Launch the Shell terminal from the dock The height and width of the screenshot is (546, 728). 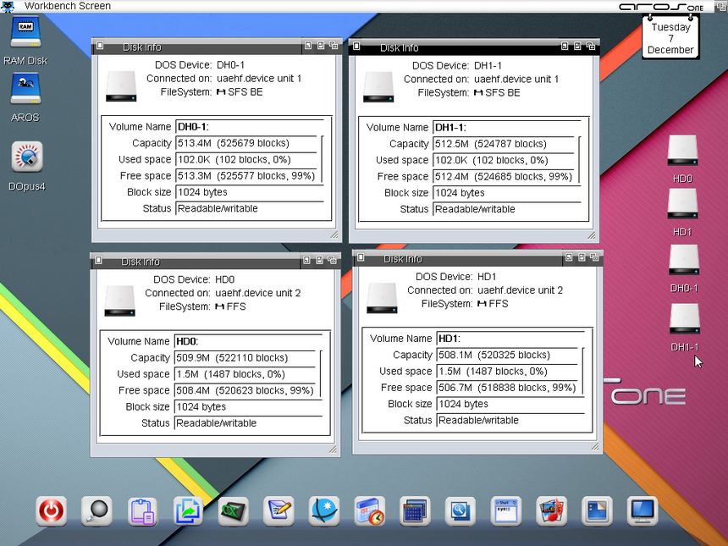505,511
